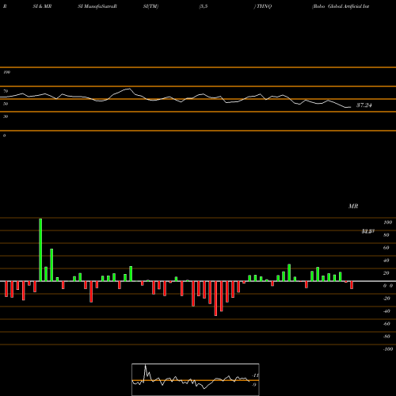Click the MR axis label -60
Image resolution: width=396 pixels, height=396 pixels.
click(x=386, y=324)
